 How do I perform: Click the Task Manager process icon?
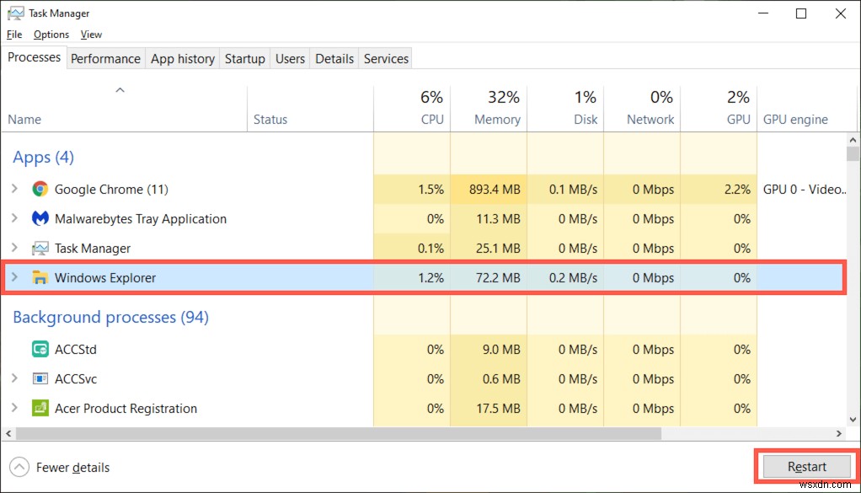coord(40,248)
